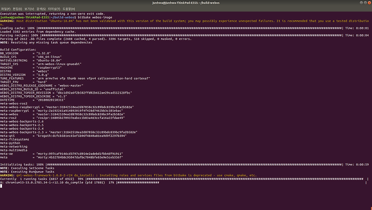Viewport: 372px width, 210px height.
Task: Click the NATIVELSBSTRING = "Ubuntu-18.04" line
Action: click(x=31, y=60)
